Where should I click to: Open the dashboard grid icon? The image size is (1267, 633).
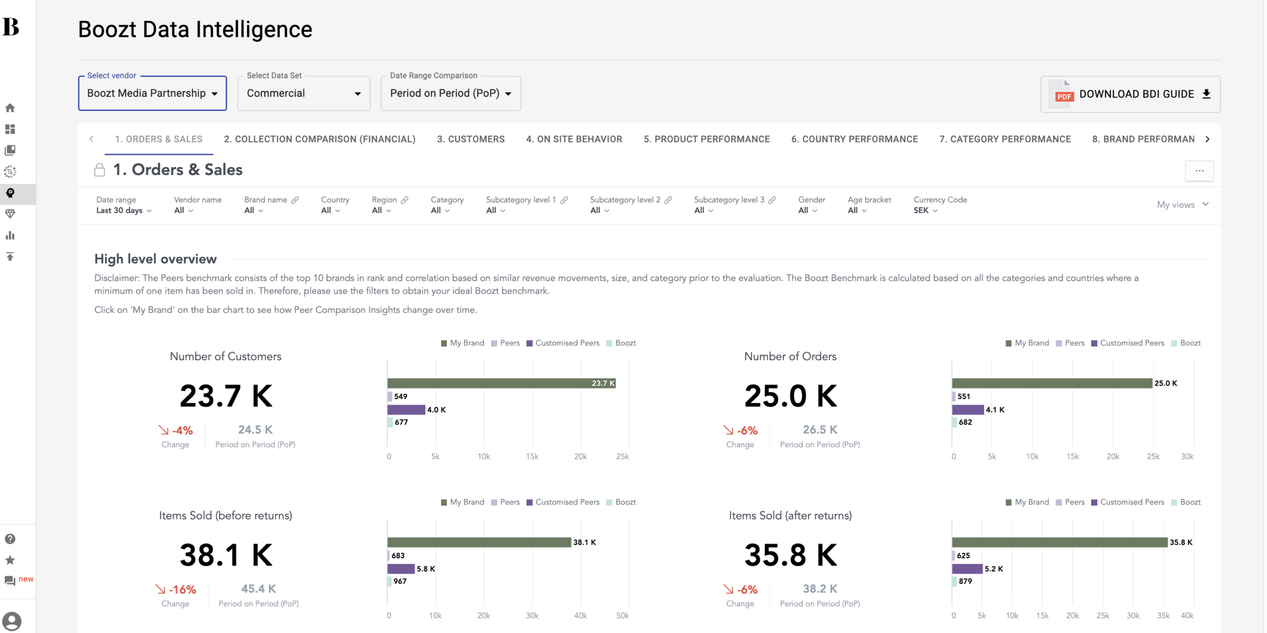coord(10,129)
